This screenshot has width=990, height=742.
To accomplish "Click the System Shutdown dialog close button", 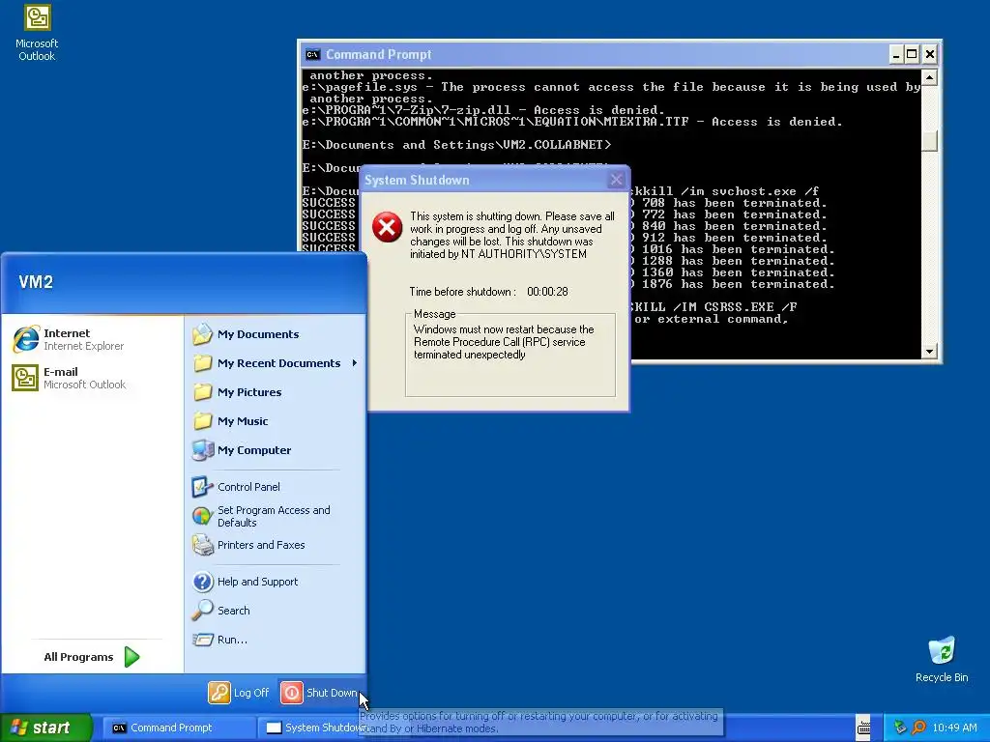I will (x=616, y=180).
